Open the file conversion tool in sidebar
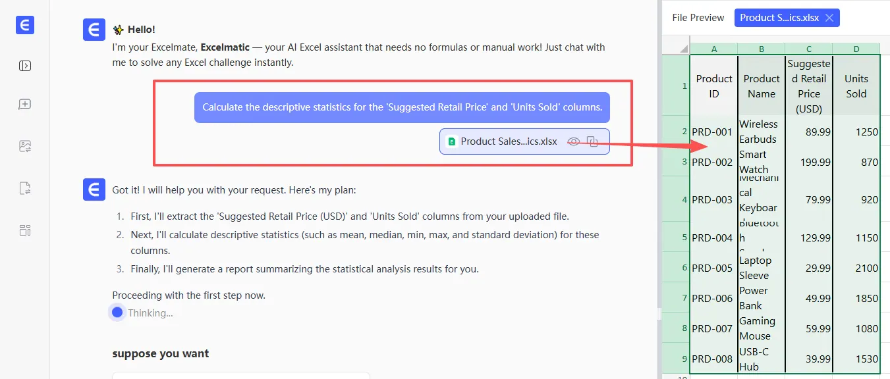This screenshot has height=379, width=890. coord(25,189)
